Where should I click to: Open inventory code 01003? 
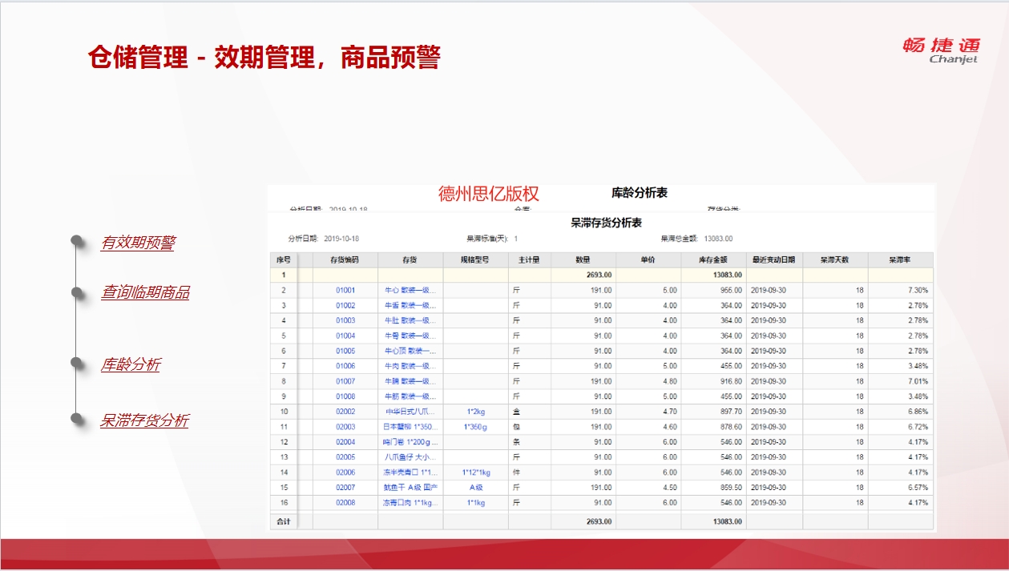tap(345, 320)
